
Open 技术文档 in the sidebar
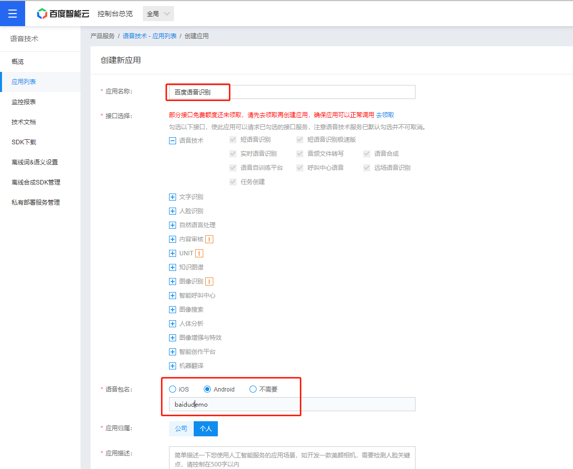[x=40, y=122]
